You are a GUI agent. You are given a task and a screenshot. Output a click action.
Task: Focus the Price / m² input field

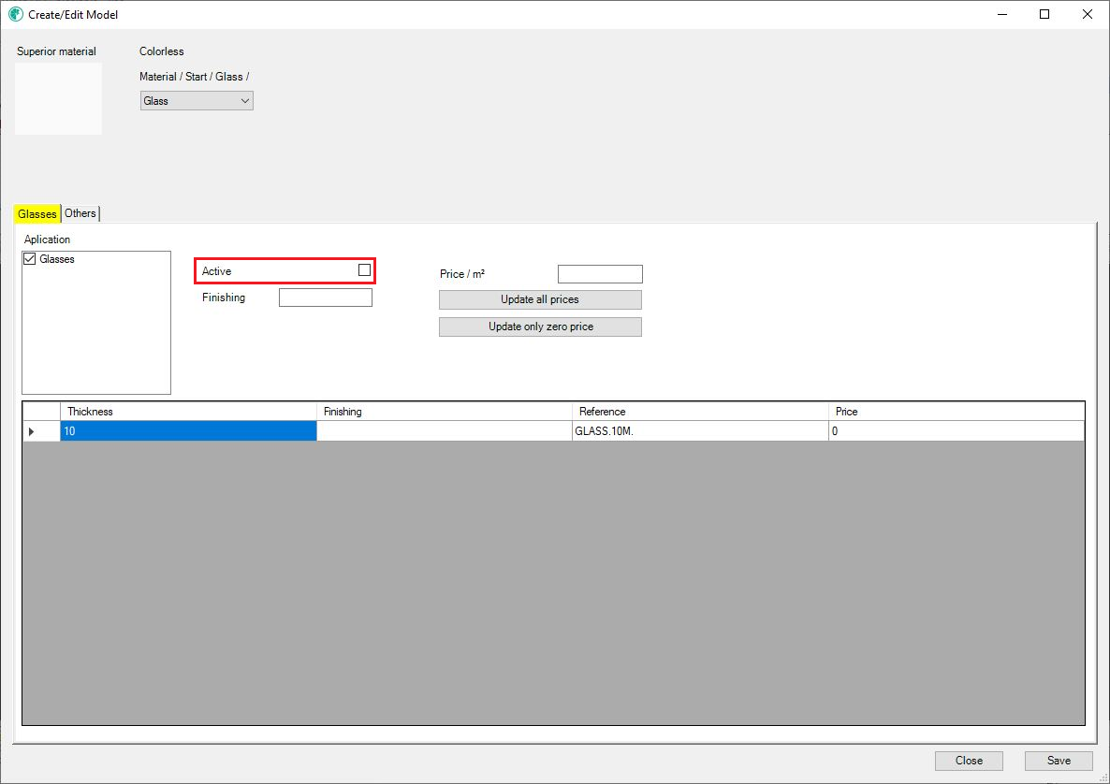coord(600,274)
